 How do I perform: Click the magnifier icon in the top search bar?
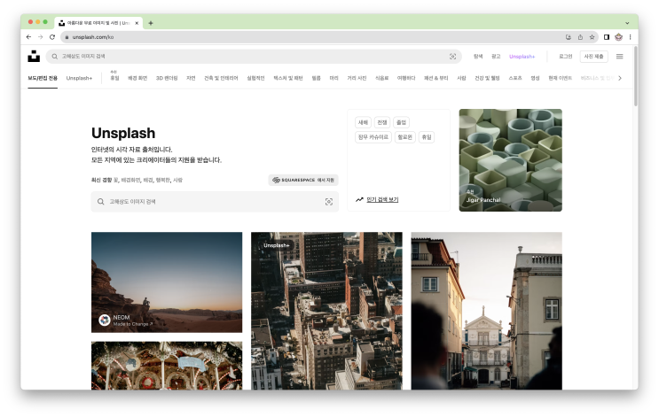point(55,56)
